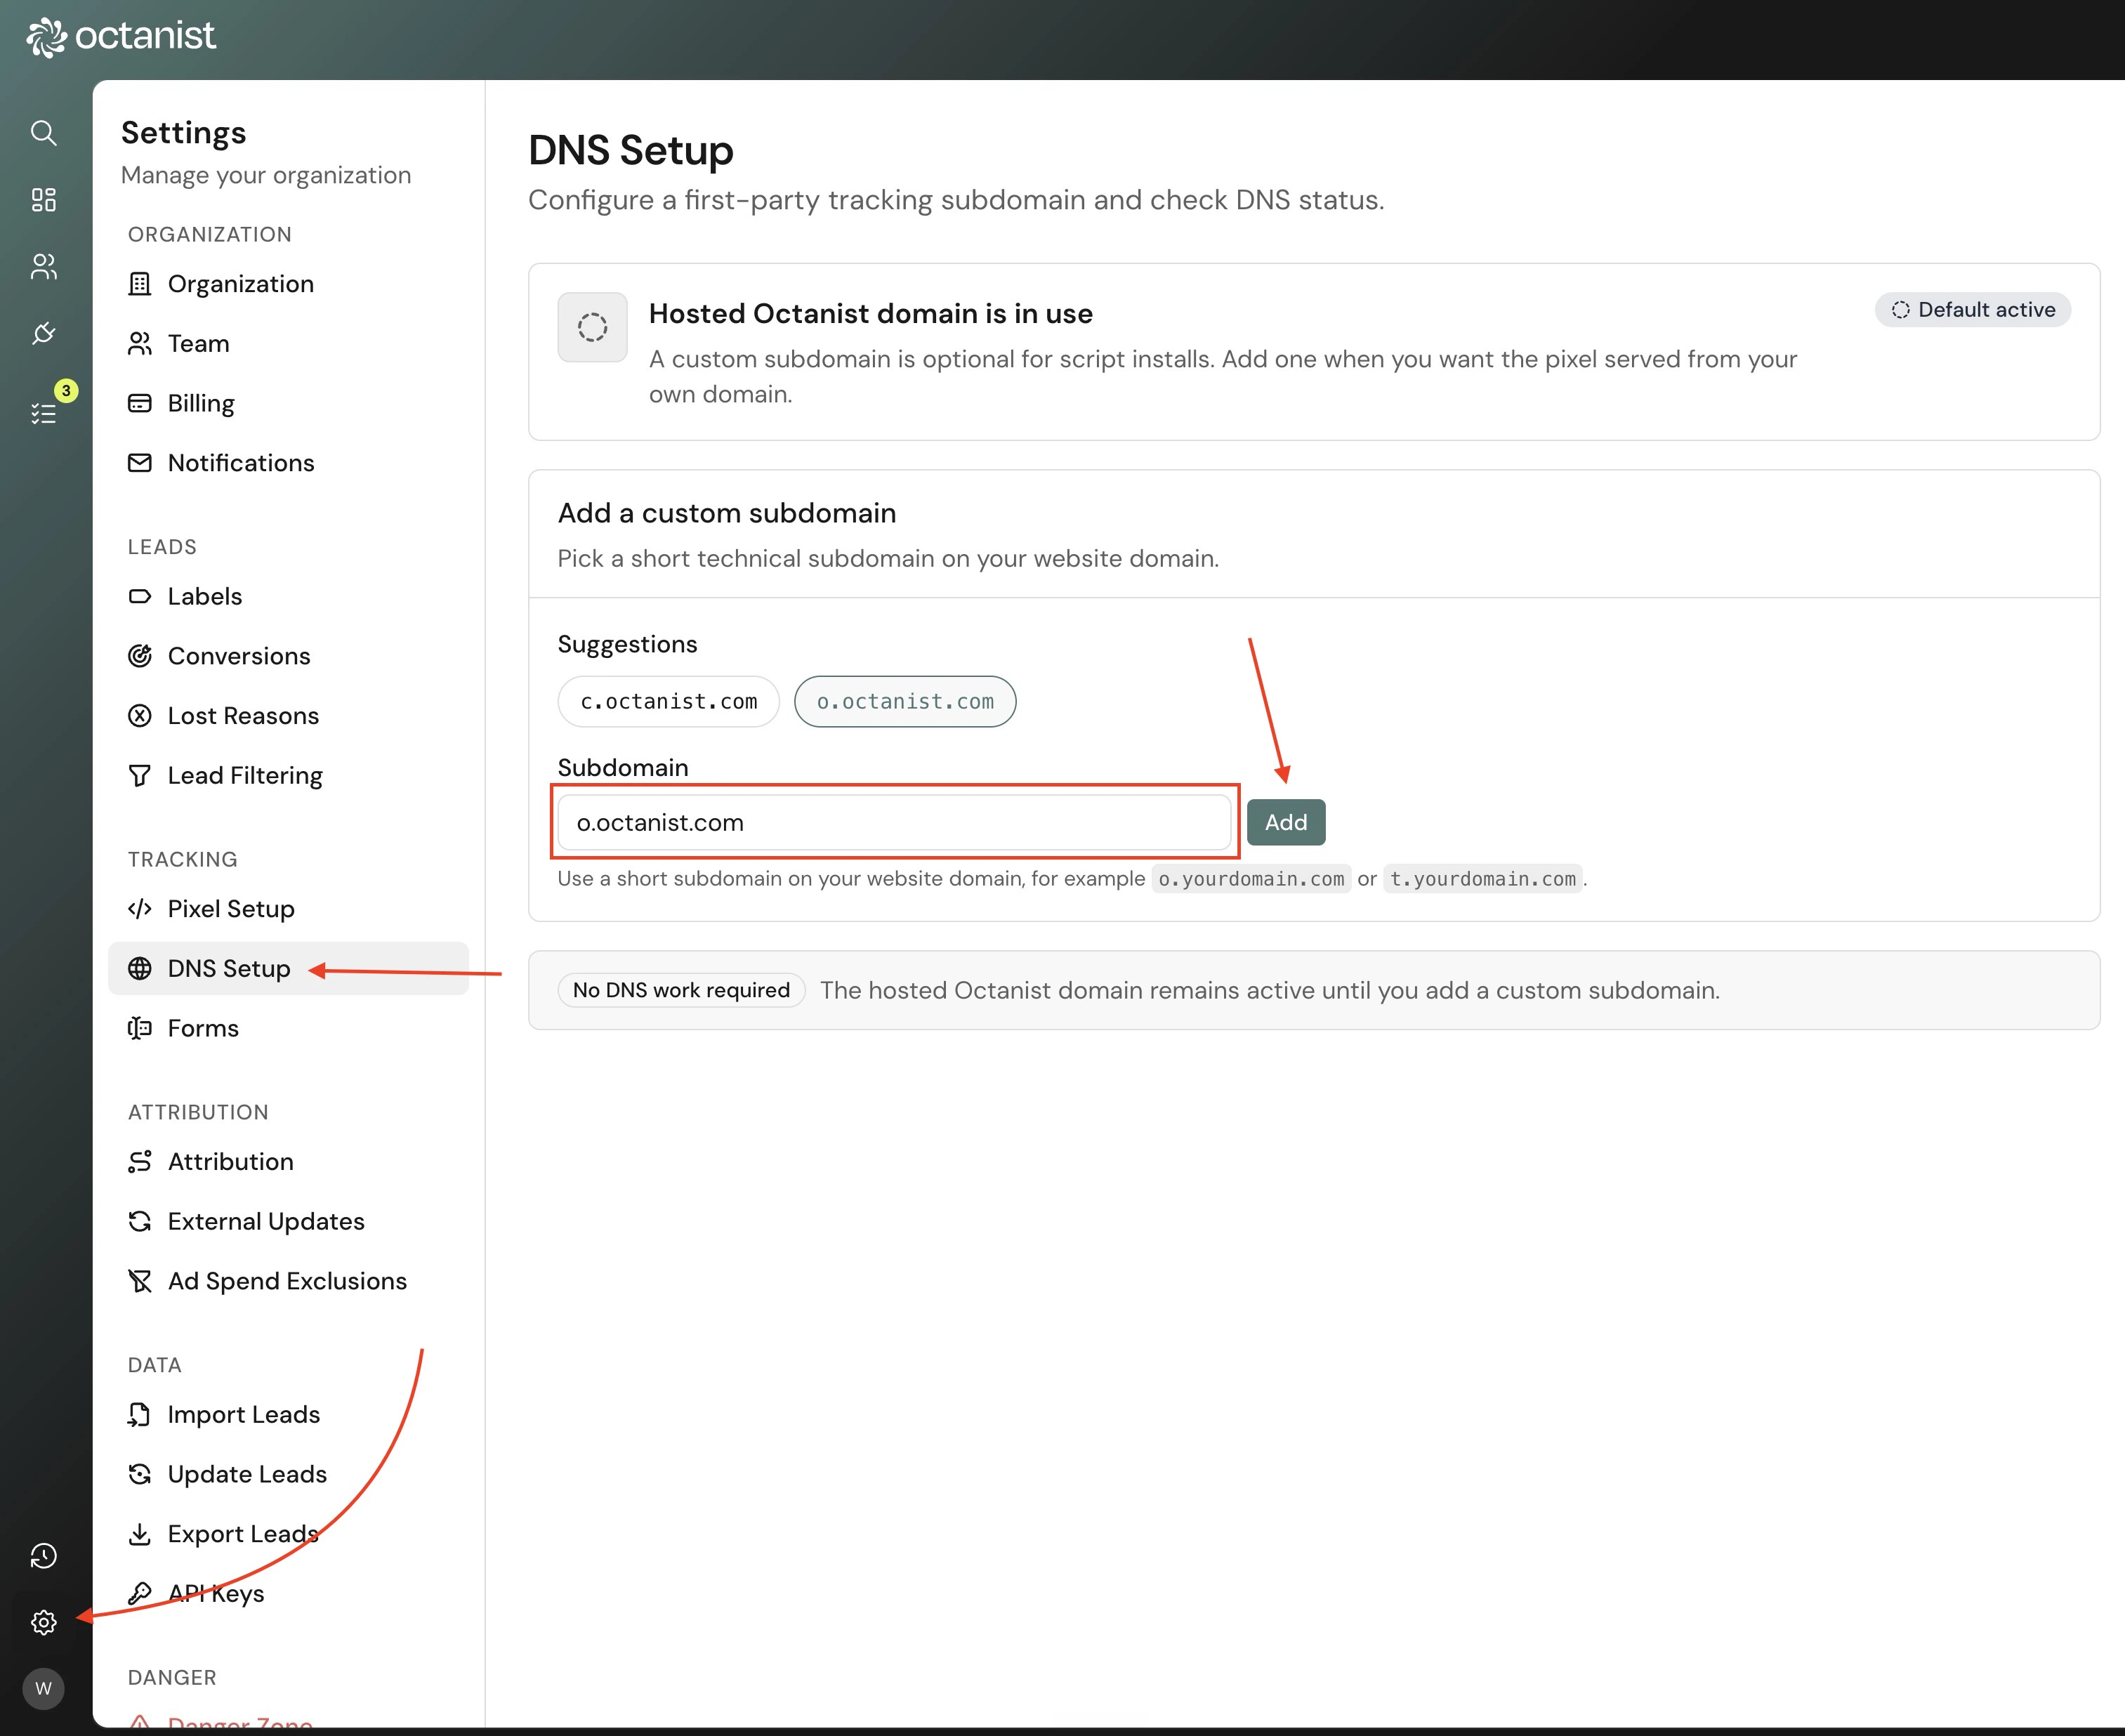Open Billing settings

point(288,403)
